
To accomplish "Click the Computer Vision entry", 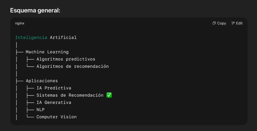I will pos(56,117).
